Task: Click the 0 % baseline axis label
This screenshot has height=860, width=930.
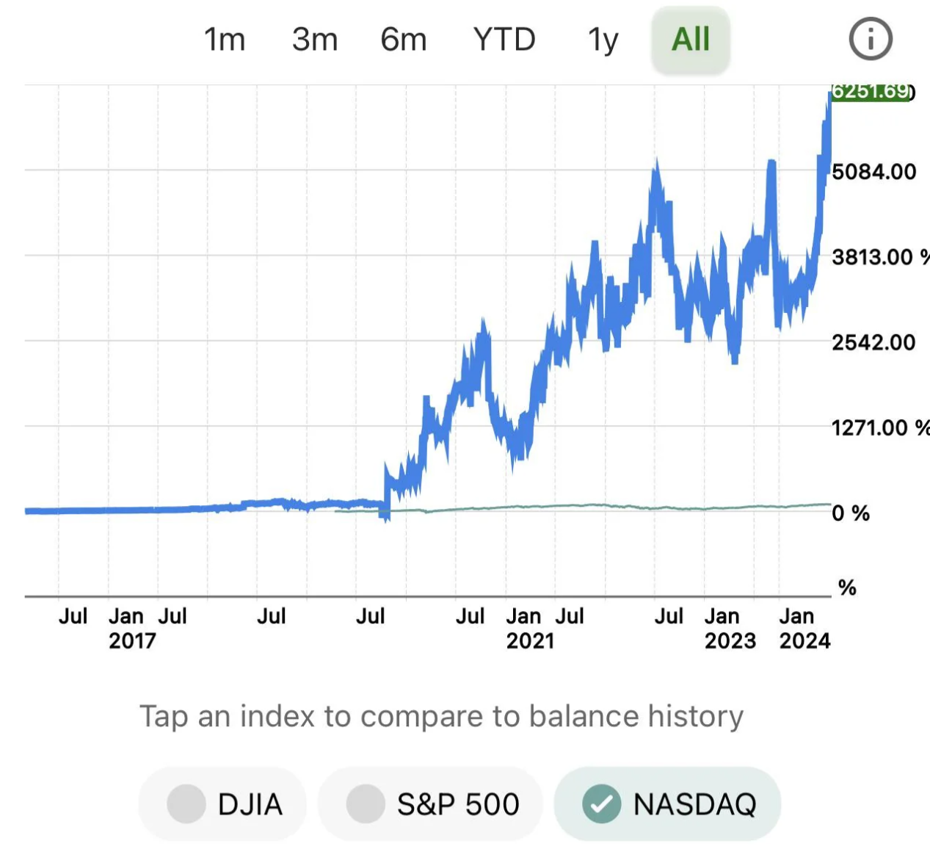Action: pos(850,513)
